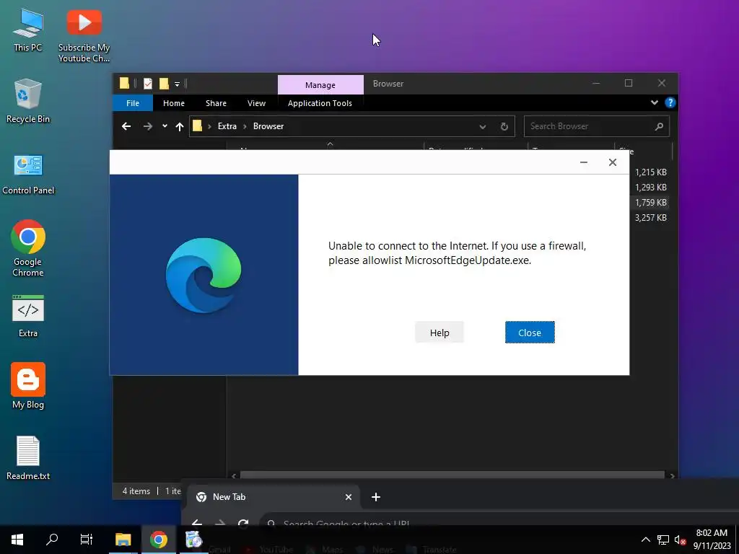Expand the Explorer ribbon chevron
Screen dimensions: 739x554
[654, 102]
